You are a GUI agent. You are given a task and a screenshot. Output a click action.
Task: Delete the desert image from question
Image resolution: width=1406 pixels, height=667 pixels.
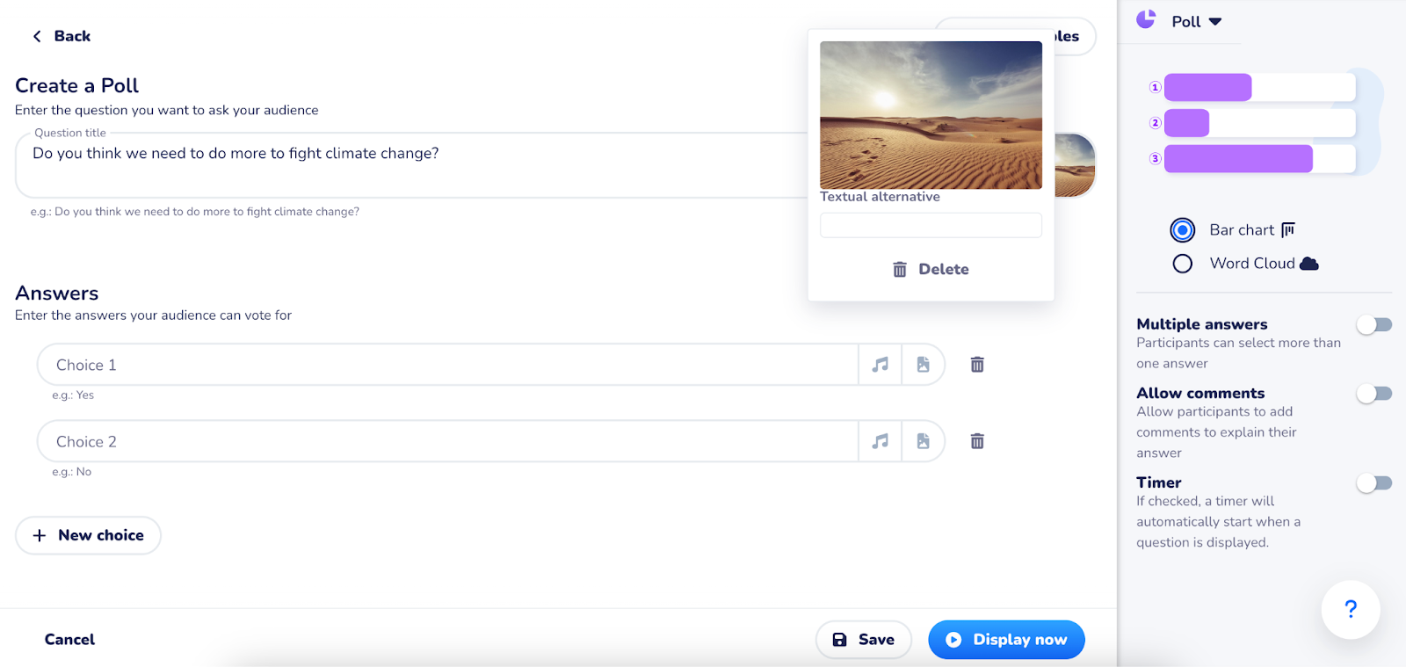[931, 270]
